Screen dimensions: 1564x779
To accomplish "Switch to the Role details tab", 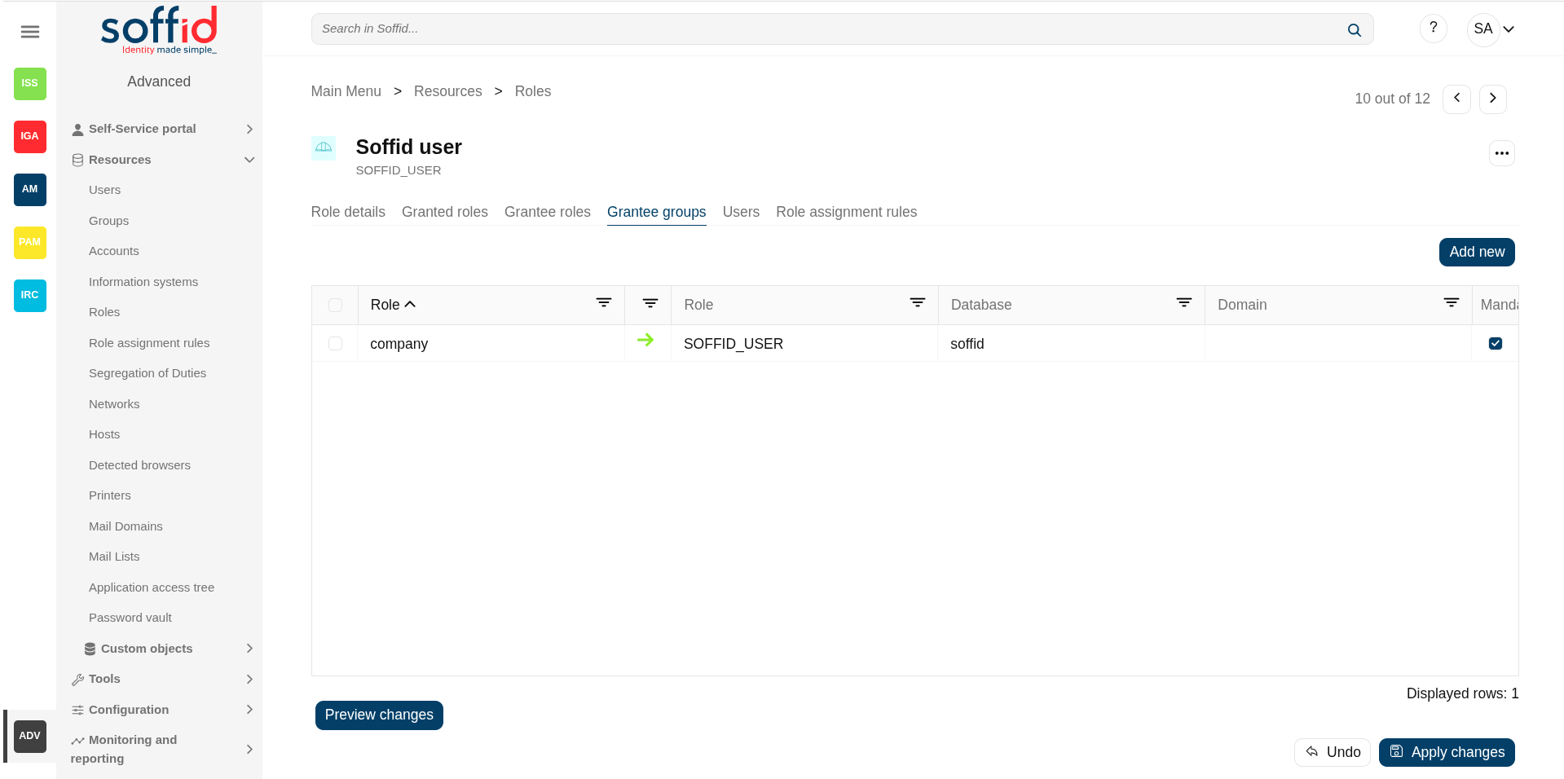I will tap(348, 212).
